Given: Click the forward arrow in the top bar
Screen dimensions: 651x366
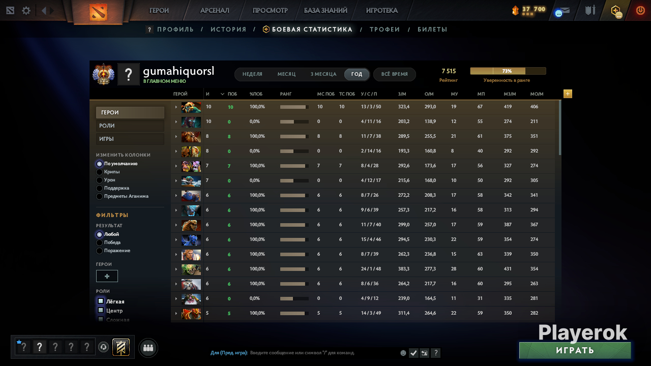Looking at the screenshot, I should click(52, 10).
